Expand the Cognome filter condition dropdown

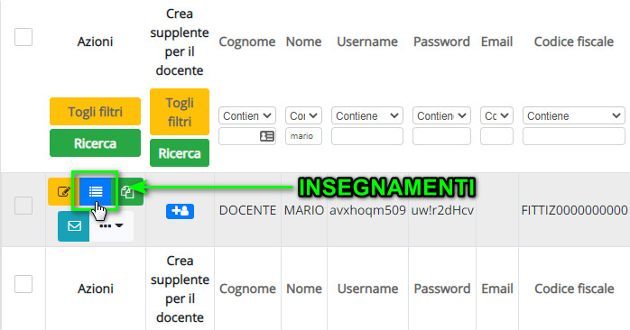coord(247,115)
